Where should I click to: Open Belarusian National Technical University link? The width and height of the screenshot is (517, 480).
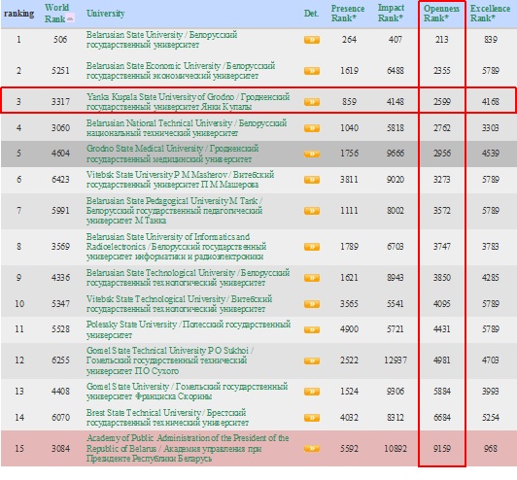[x=187, y=128]
